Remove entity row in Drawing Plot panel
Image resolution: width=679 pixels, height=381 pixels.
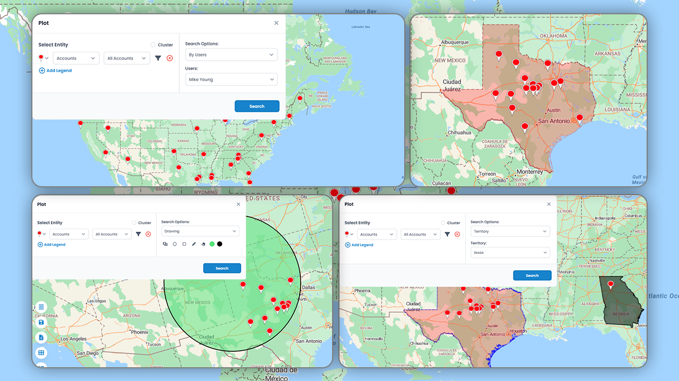pyautogui.click(x=148, y=234)
